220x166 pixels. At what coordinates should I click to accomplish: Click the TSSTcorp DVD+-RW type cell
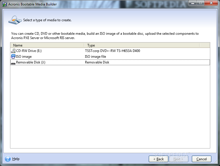tap(112, 51)
